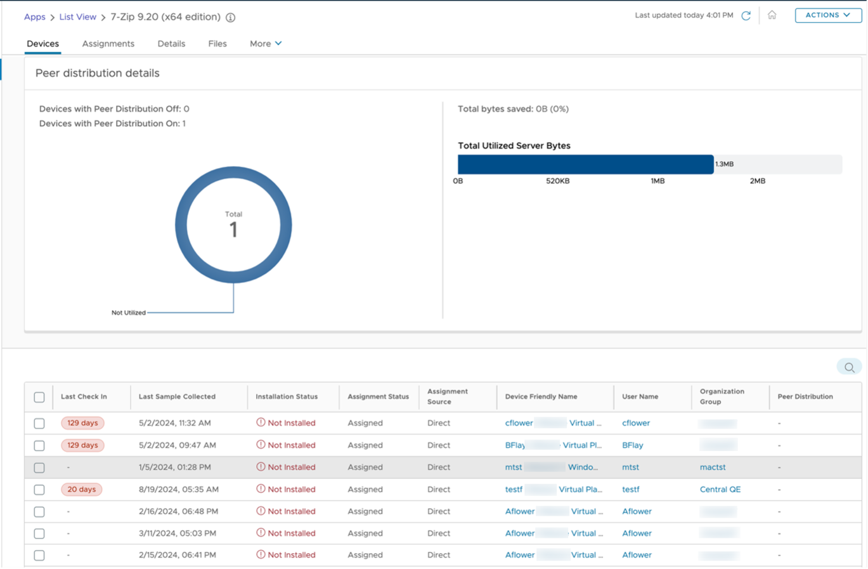
Task: Click the Not Installed warning icon in testf row
Action: (261, 489)
